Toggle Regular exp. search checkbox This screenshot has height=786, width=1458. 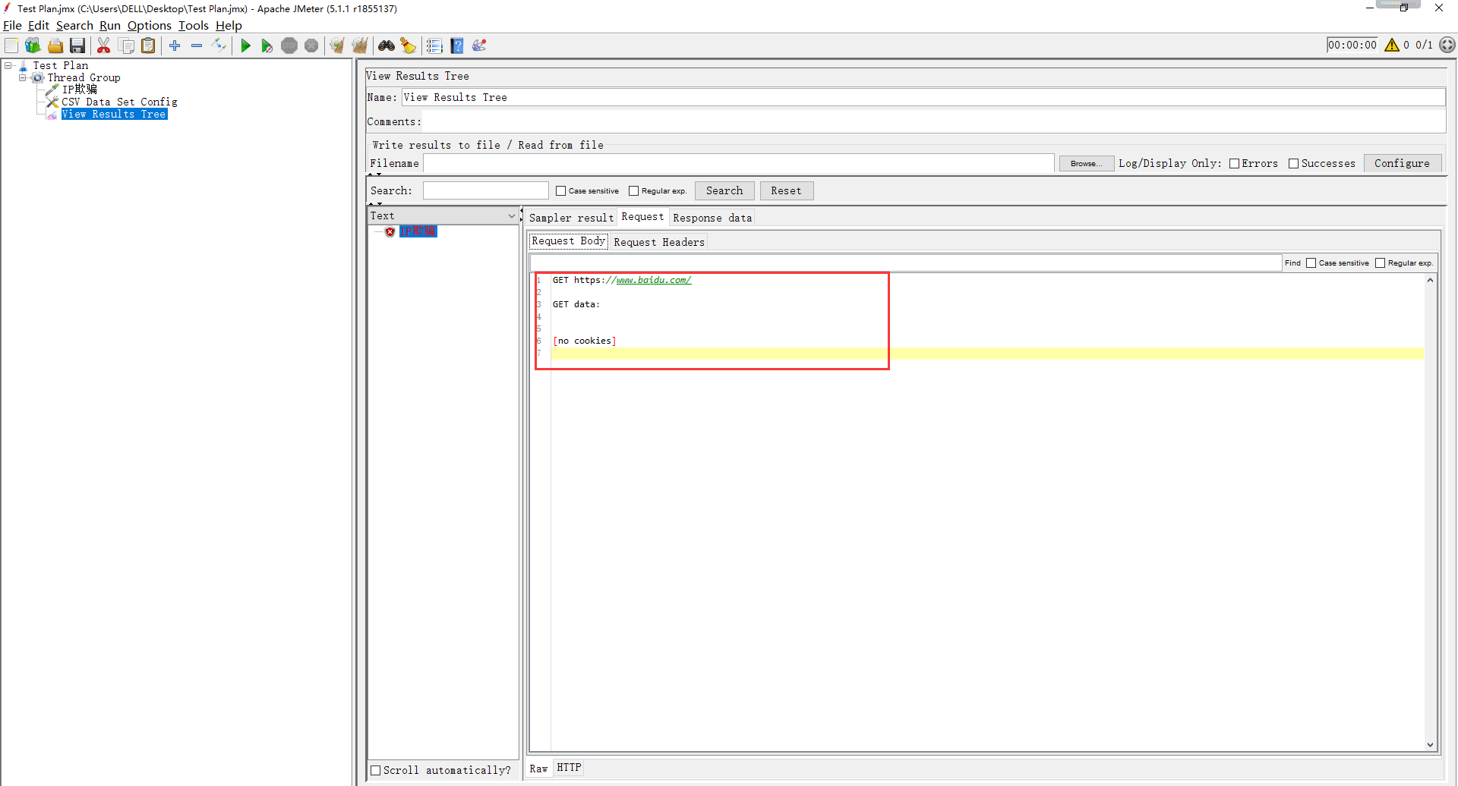click(x=633, y=190)
